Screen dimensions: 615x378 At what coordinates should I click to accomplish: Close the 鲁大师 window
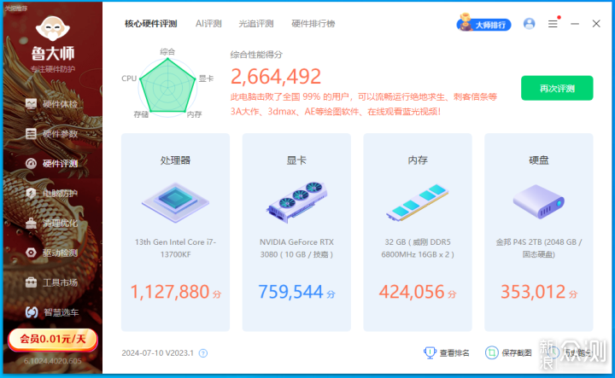tap(596, 24)
